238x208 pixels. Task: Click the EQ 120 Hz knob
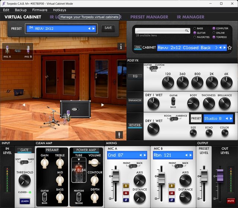[168, 83]
